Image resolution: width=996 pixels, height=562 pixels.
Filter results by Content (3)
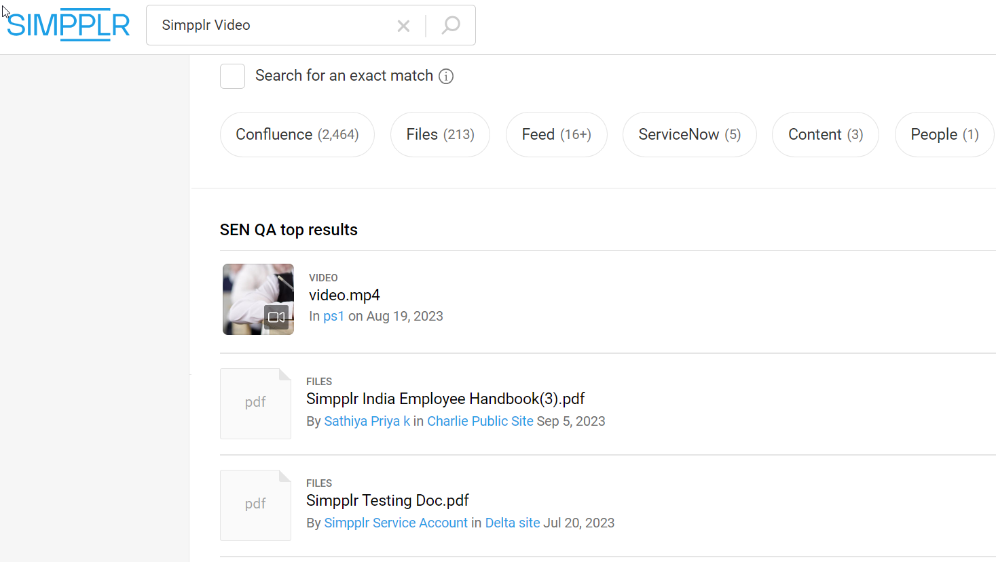(826, 134)
